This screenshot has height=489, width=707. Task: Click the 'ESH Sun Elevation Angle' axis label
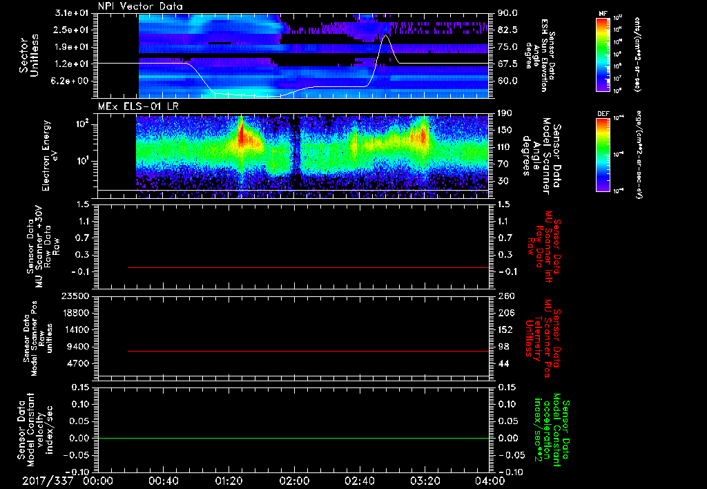point(540,55)
